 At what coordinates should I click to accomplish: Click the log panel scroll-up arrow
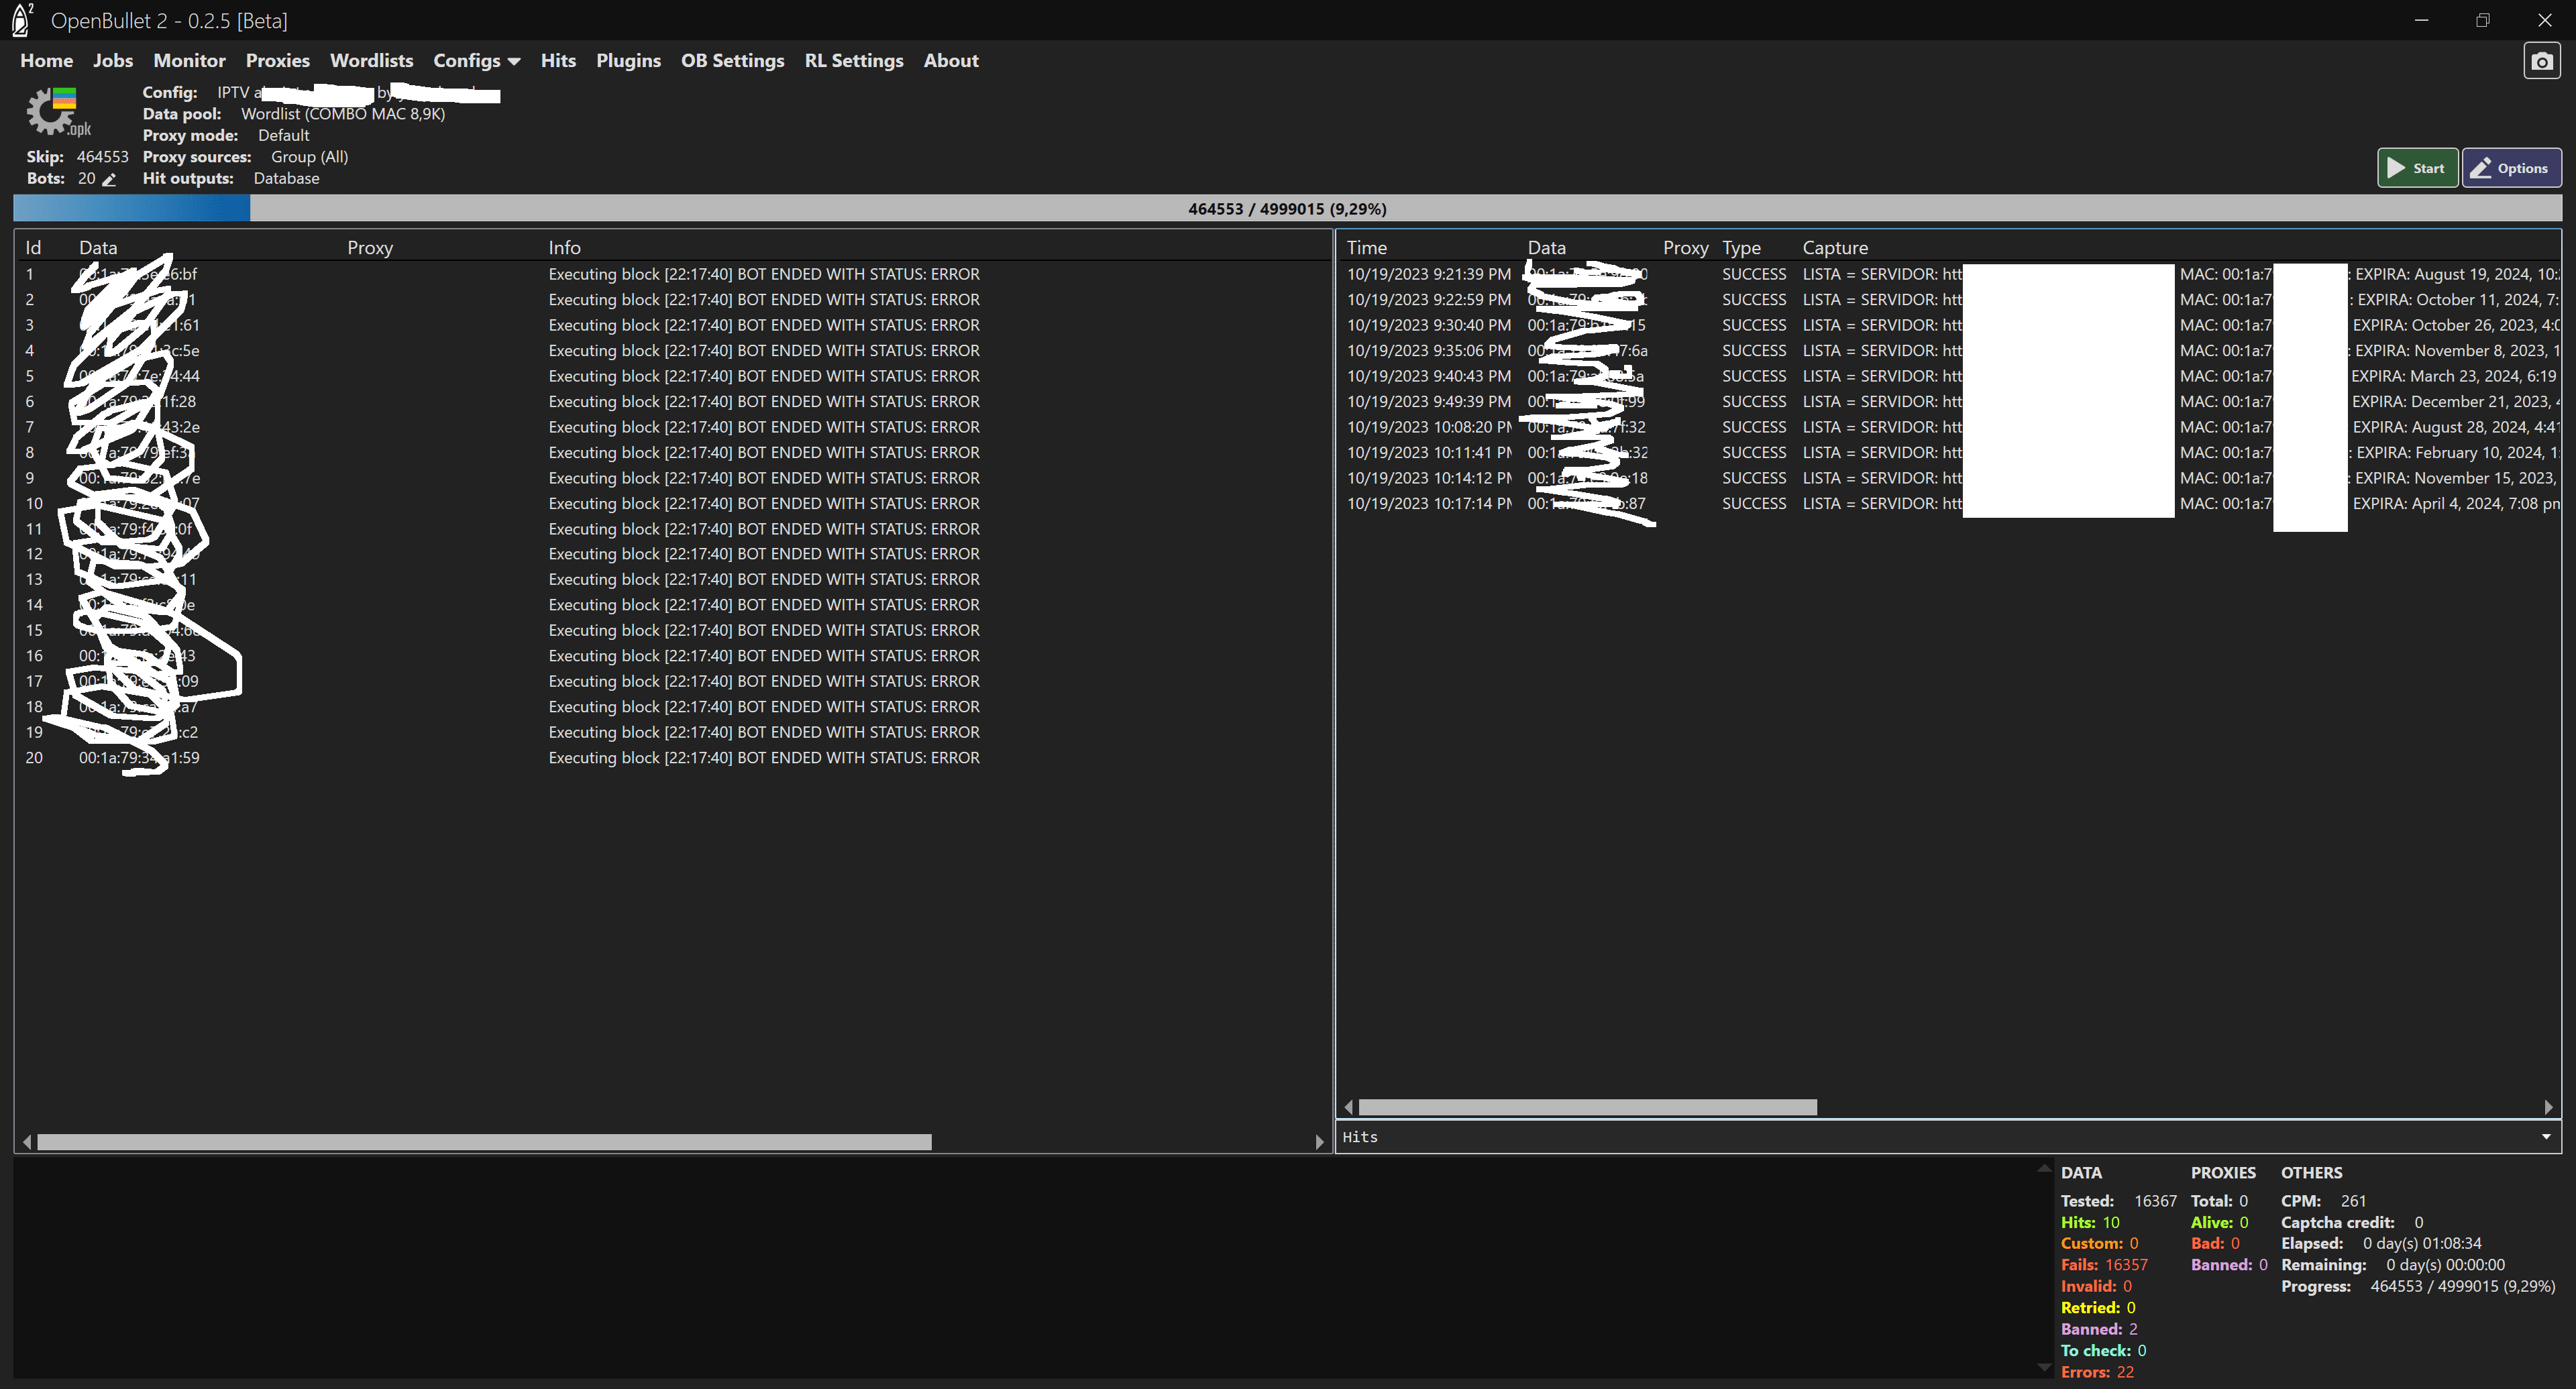2044,1168
